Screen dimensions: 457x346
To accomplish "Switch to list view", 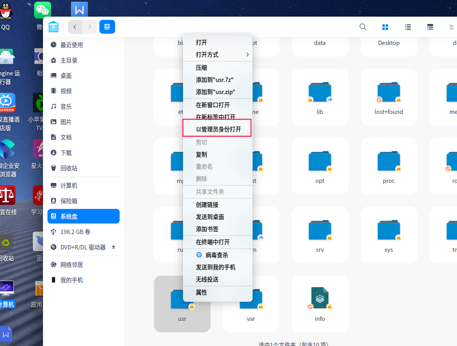I will pos(408,27).
